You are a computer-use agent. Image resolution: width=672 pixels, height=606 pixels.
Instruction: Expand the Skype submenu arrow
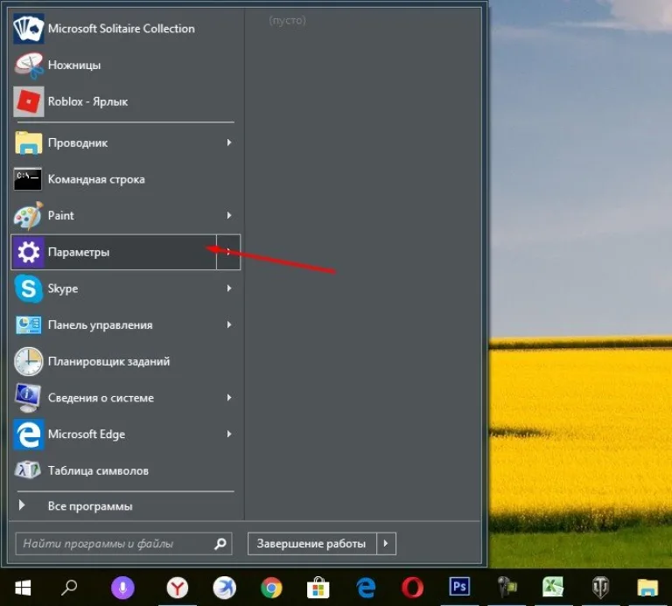click(x=229, y=289)
